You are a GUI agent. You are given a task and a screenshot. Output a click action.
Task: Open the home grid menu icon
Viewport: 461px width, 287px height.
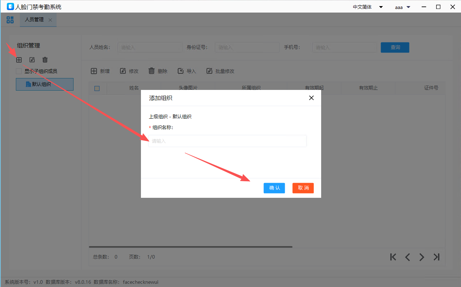10,20
